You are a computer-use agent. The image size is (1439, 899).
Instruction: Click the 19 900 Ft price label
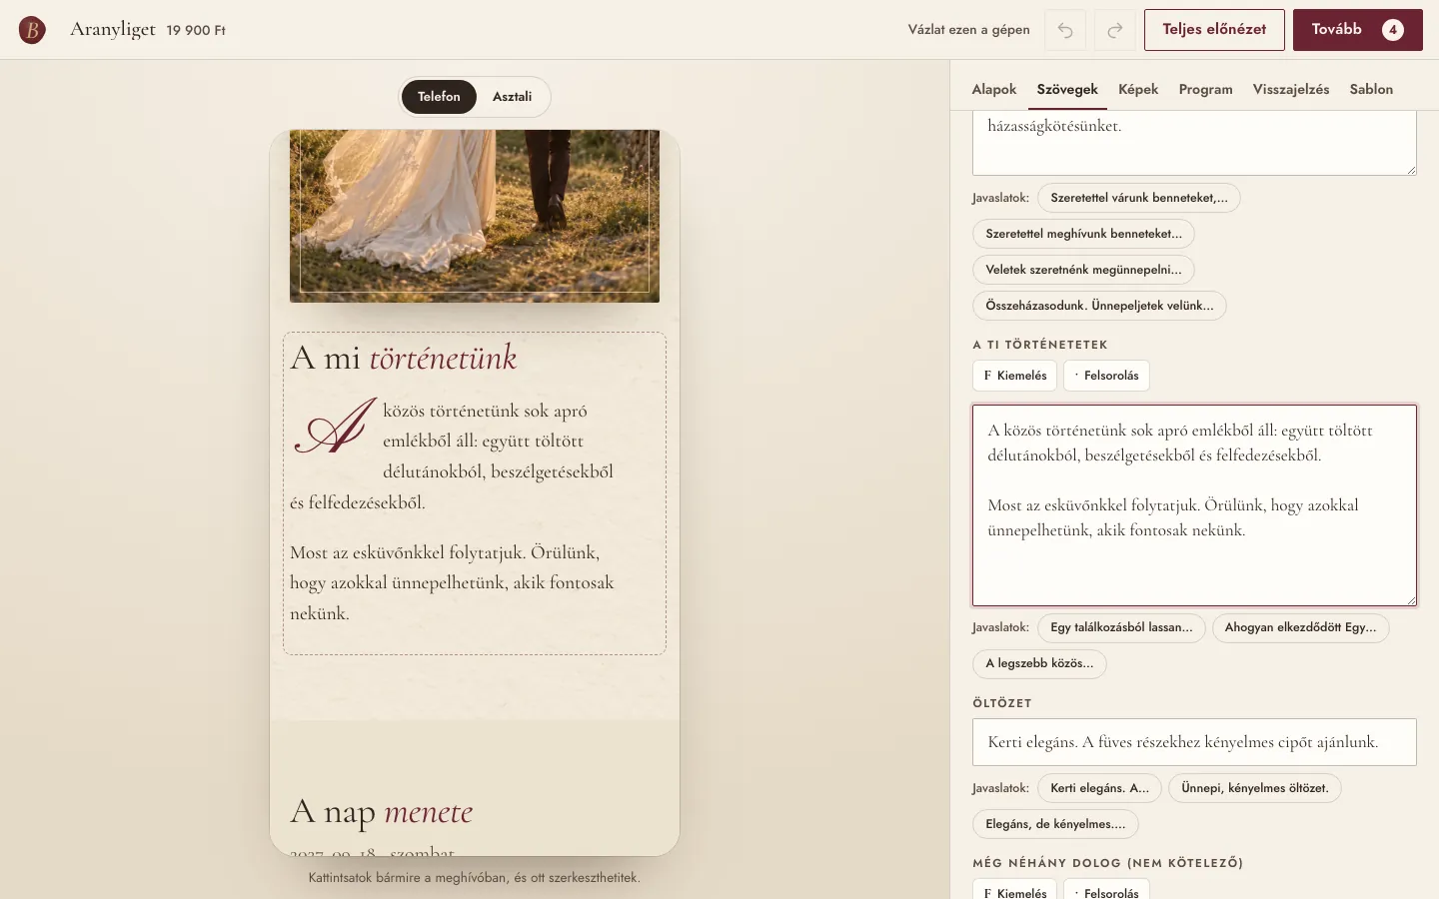[196, 30]
